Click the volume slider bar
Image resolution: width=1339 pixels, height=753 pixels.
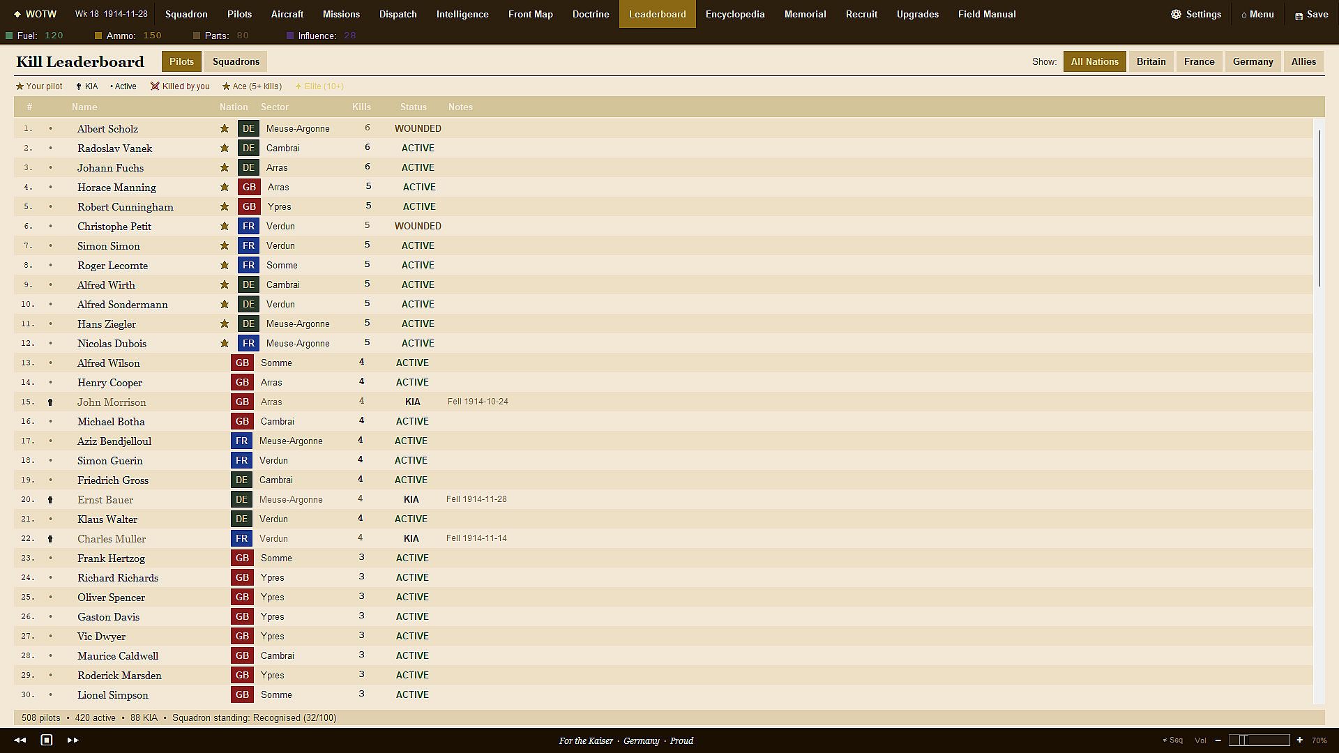pyautogui.click(x=1259, y=740)
